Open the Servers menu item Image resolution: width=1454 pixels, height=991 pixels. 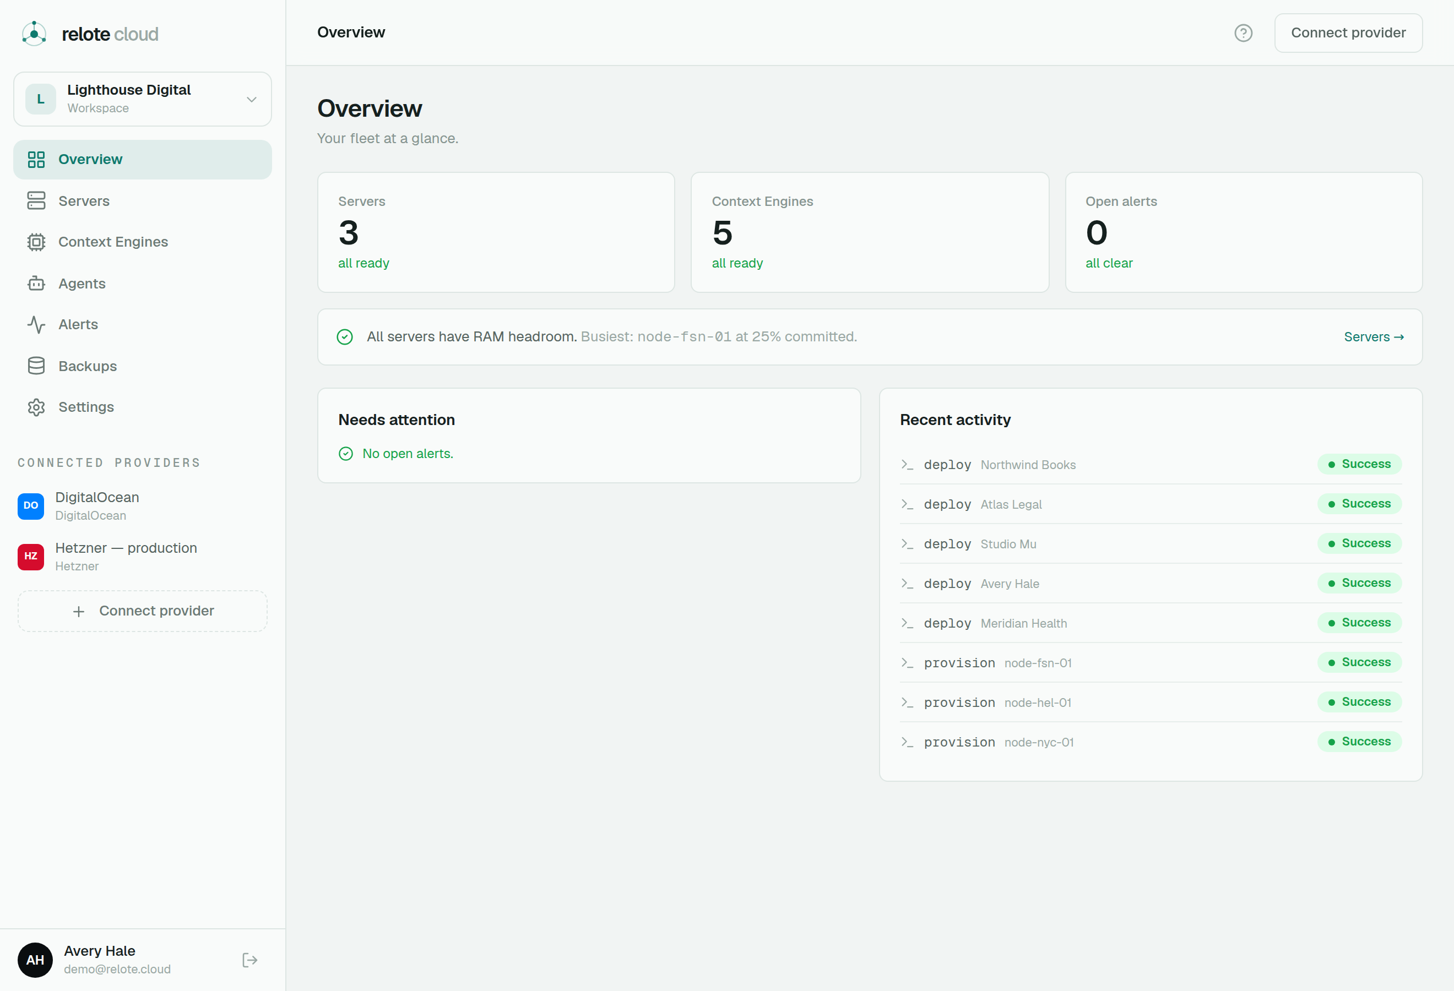coord(143,201)
